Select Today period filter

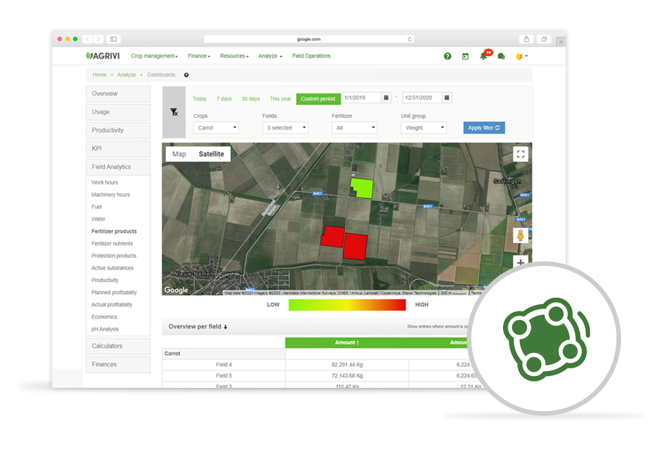click(x=199, y=99)
